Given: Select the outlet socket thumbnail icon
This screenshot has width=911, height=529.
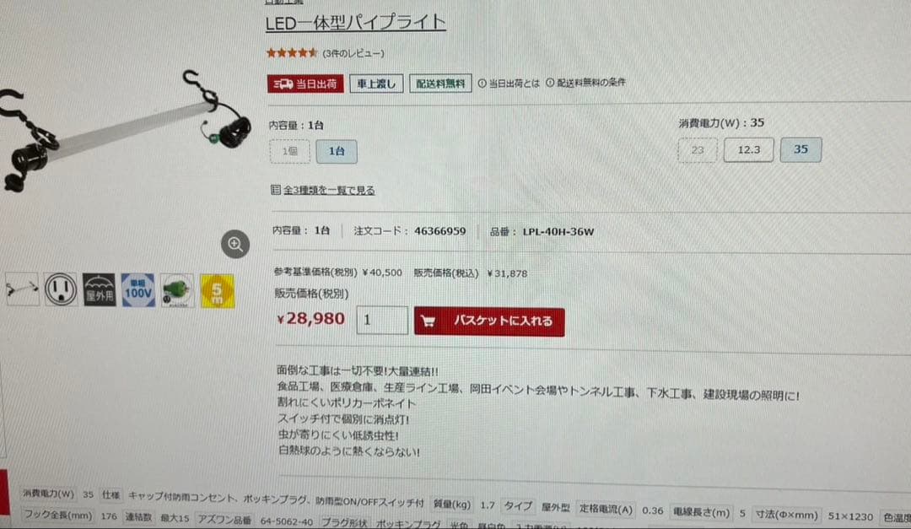Looking at the screenshot, I should (x=61, y=289).
